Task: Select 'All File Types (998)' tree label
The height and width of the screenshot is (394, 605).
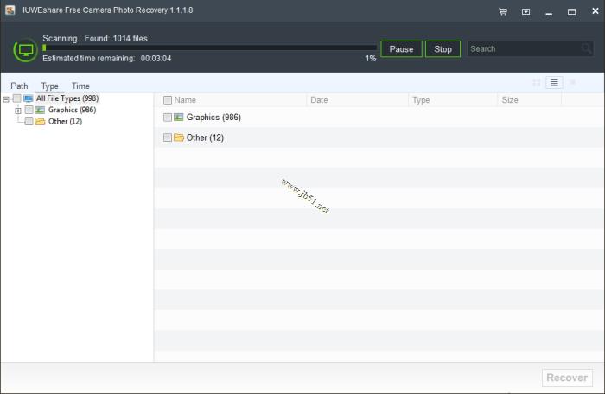Action: coord(67,98)
